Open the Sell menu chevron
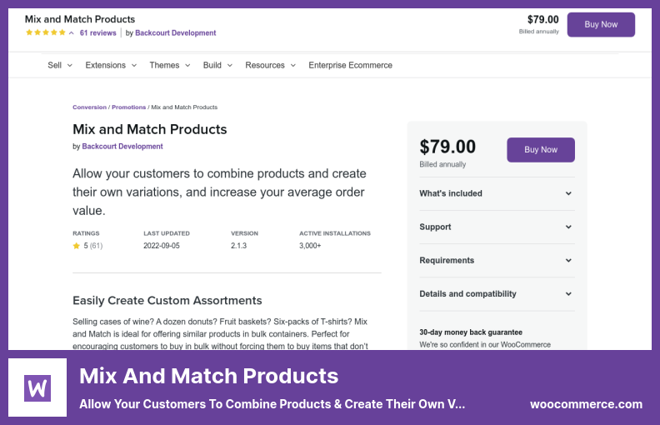Viewport: 660px width, 425px height. click(x=70, y=65)
